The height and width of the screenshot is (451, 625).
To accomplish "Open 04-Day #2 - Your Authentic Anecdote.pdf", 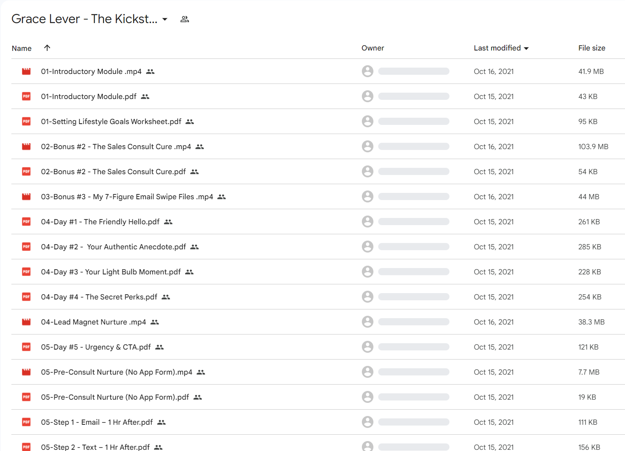I will tap(113, 247).
